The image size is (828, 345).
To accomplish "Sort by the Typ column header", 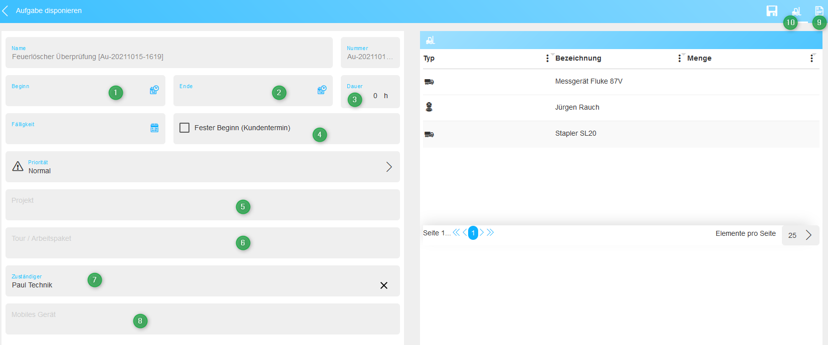I will pyautogui.click(x=429, y=58).
